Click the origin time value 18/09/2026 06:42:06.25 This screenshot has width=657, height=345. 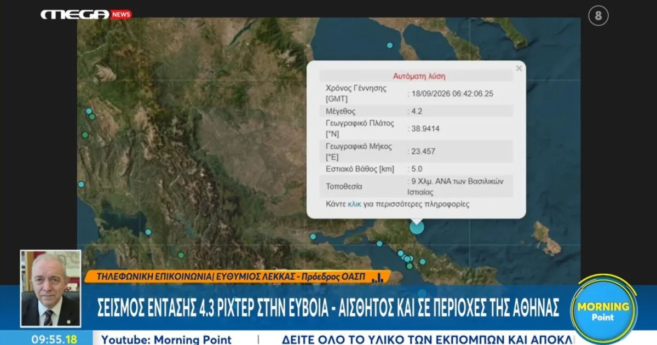[x=453, y=94]
